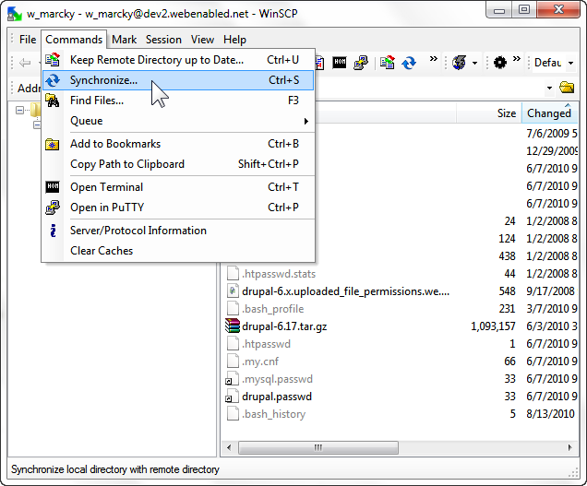The width and height of the screenshot is (587, 486).
Task: Collapse the top tree node minus box
Action: tap(19, 110)
